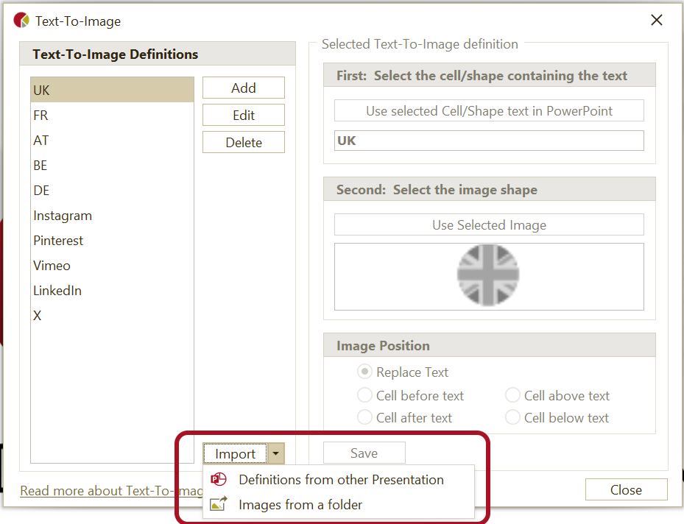Click the PowerPoint icon beside Definitions from other Presentation

pyautogui.click(x=219, y=480)
